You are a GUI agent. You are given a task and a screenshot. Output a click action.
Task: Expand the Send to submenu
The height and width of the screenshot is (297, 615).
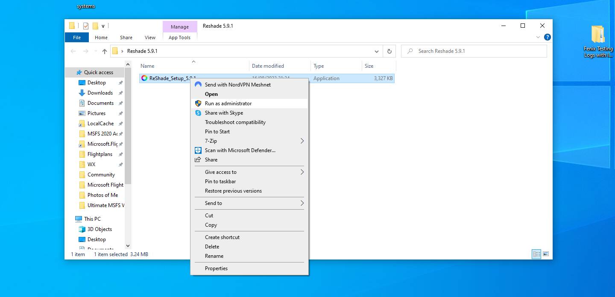point(302,203)
